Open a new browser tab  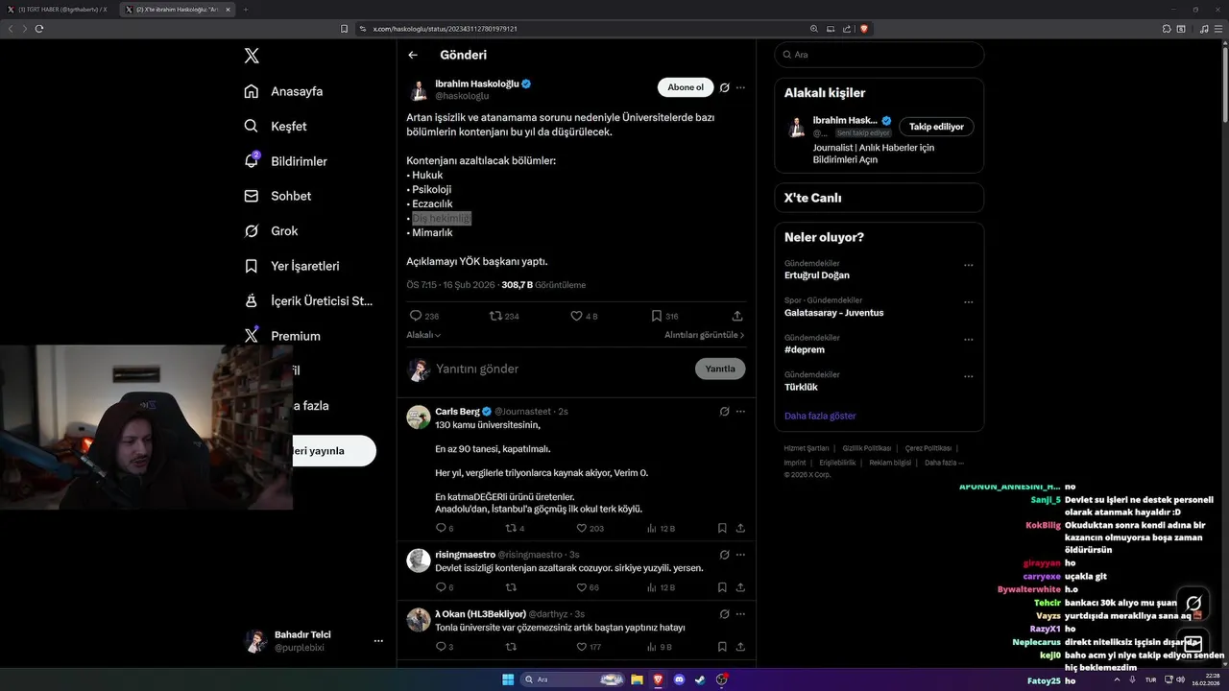point(245,10)
